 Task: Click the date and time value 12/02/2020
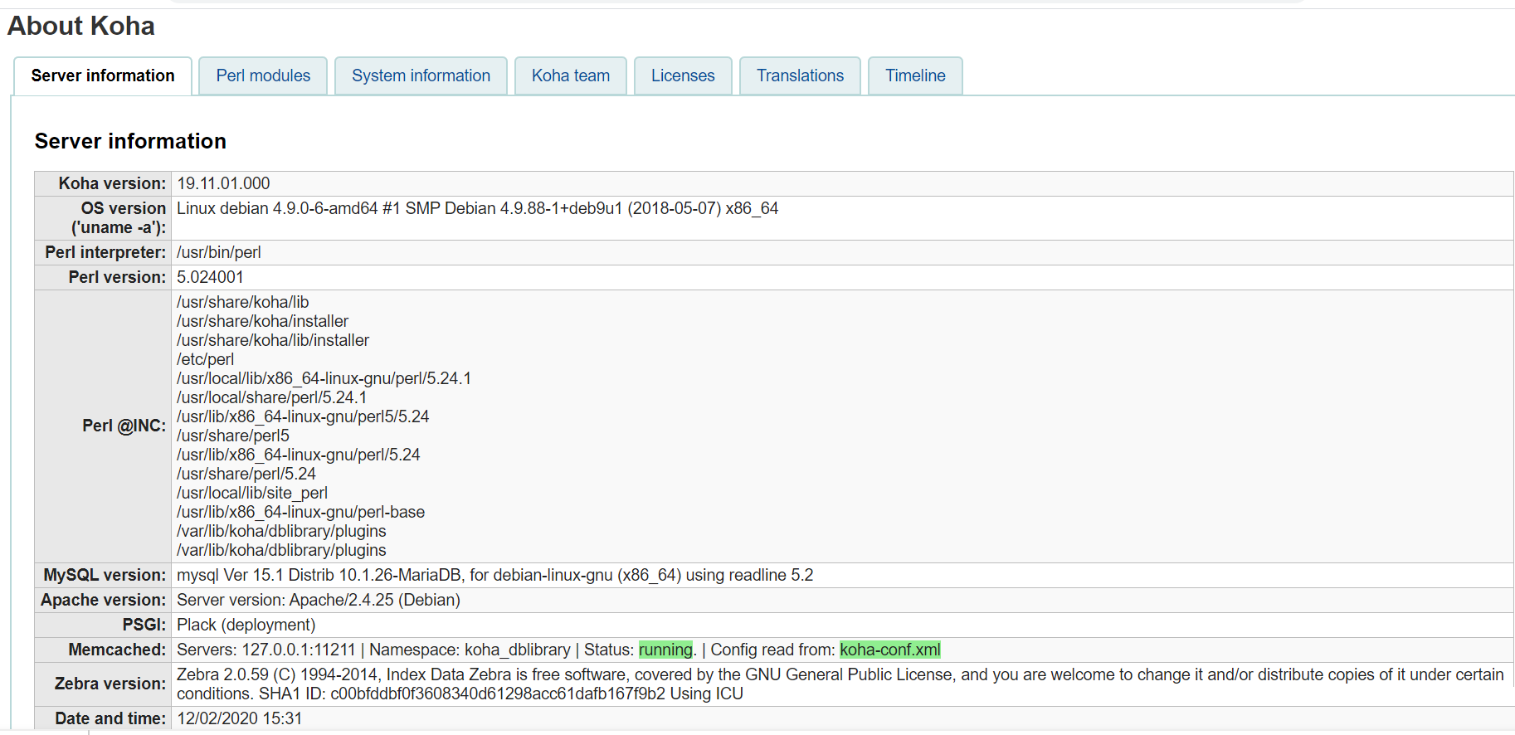pos(239,718)
